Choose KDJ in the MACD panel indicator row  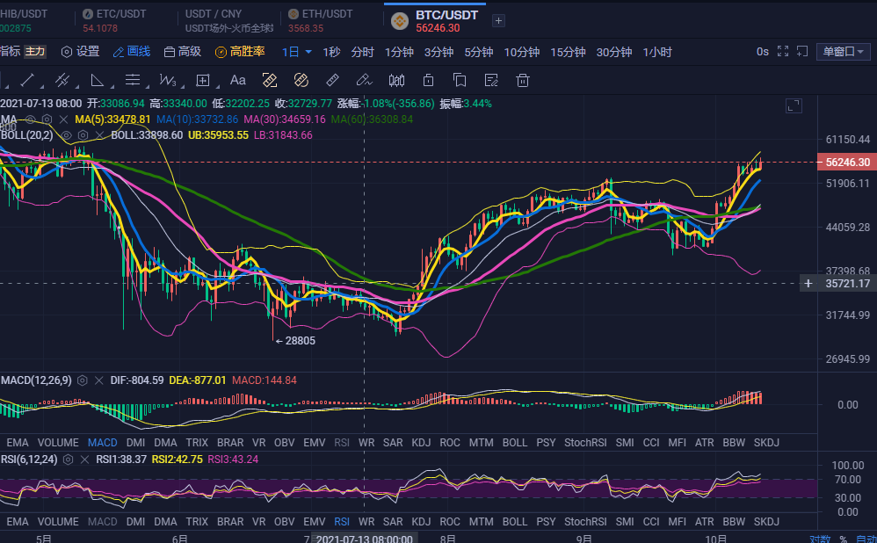(421, 444)
